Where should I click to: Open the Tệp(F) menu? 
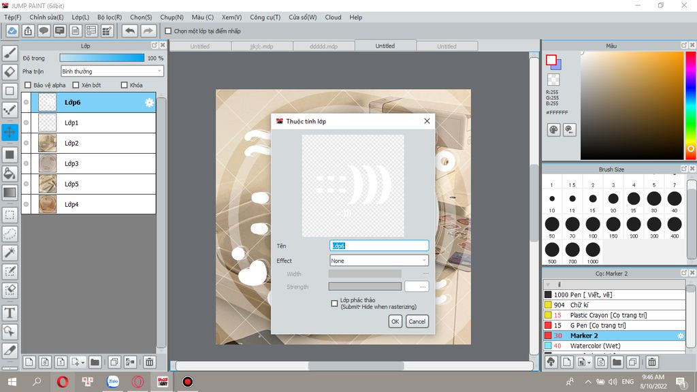pyautogui.click(x=12, y=17)
